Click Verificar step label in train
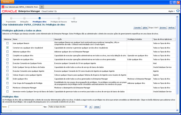Image resolution: width=181 pixels, height=115 pixels. pos(74,22)
